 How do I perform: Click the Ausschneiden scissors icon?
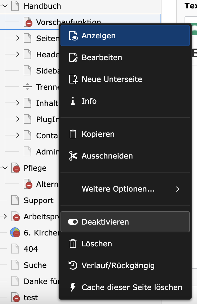(x=73, y=156)
